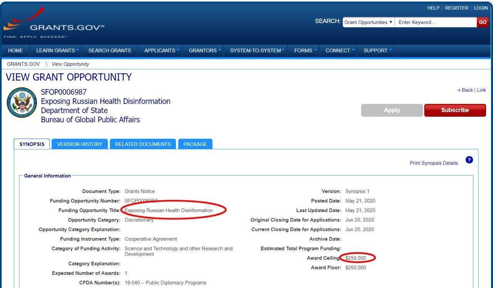Image resolution: width=493 pixels, height=288 pixels.
Task: Switch to PACKAGE tab
Action: (x=195, y=144)
